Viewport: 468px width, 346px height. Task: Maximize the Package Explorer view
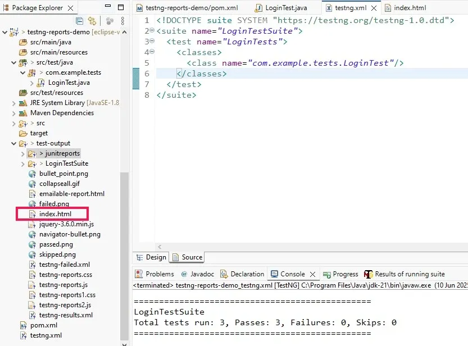121,7
